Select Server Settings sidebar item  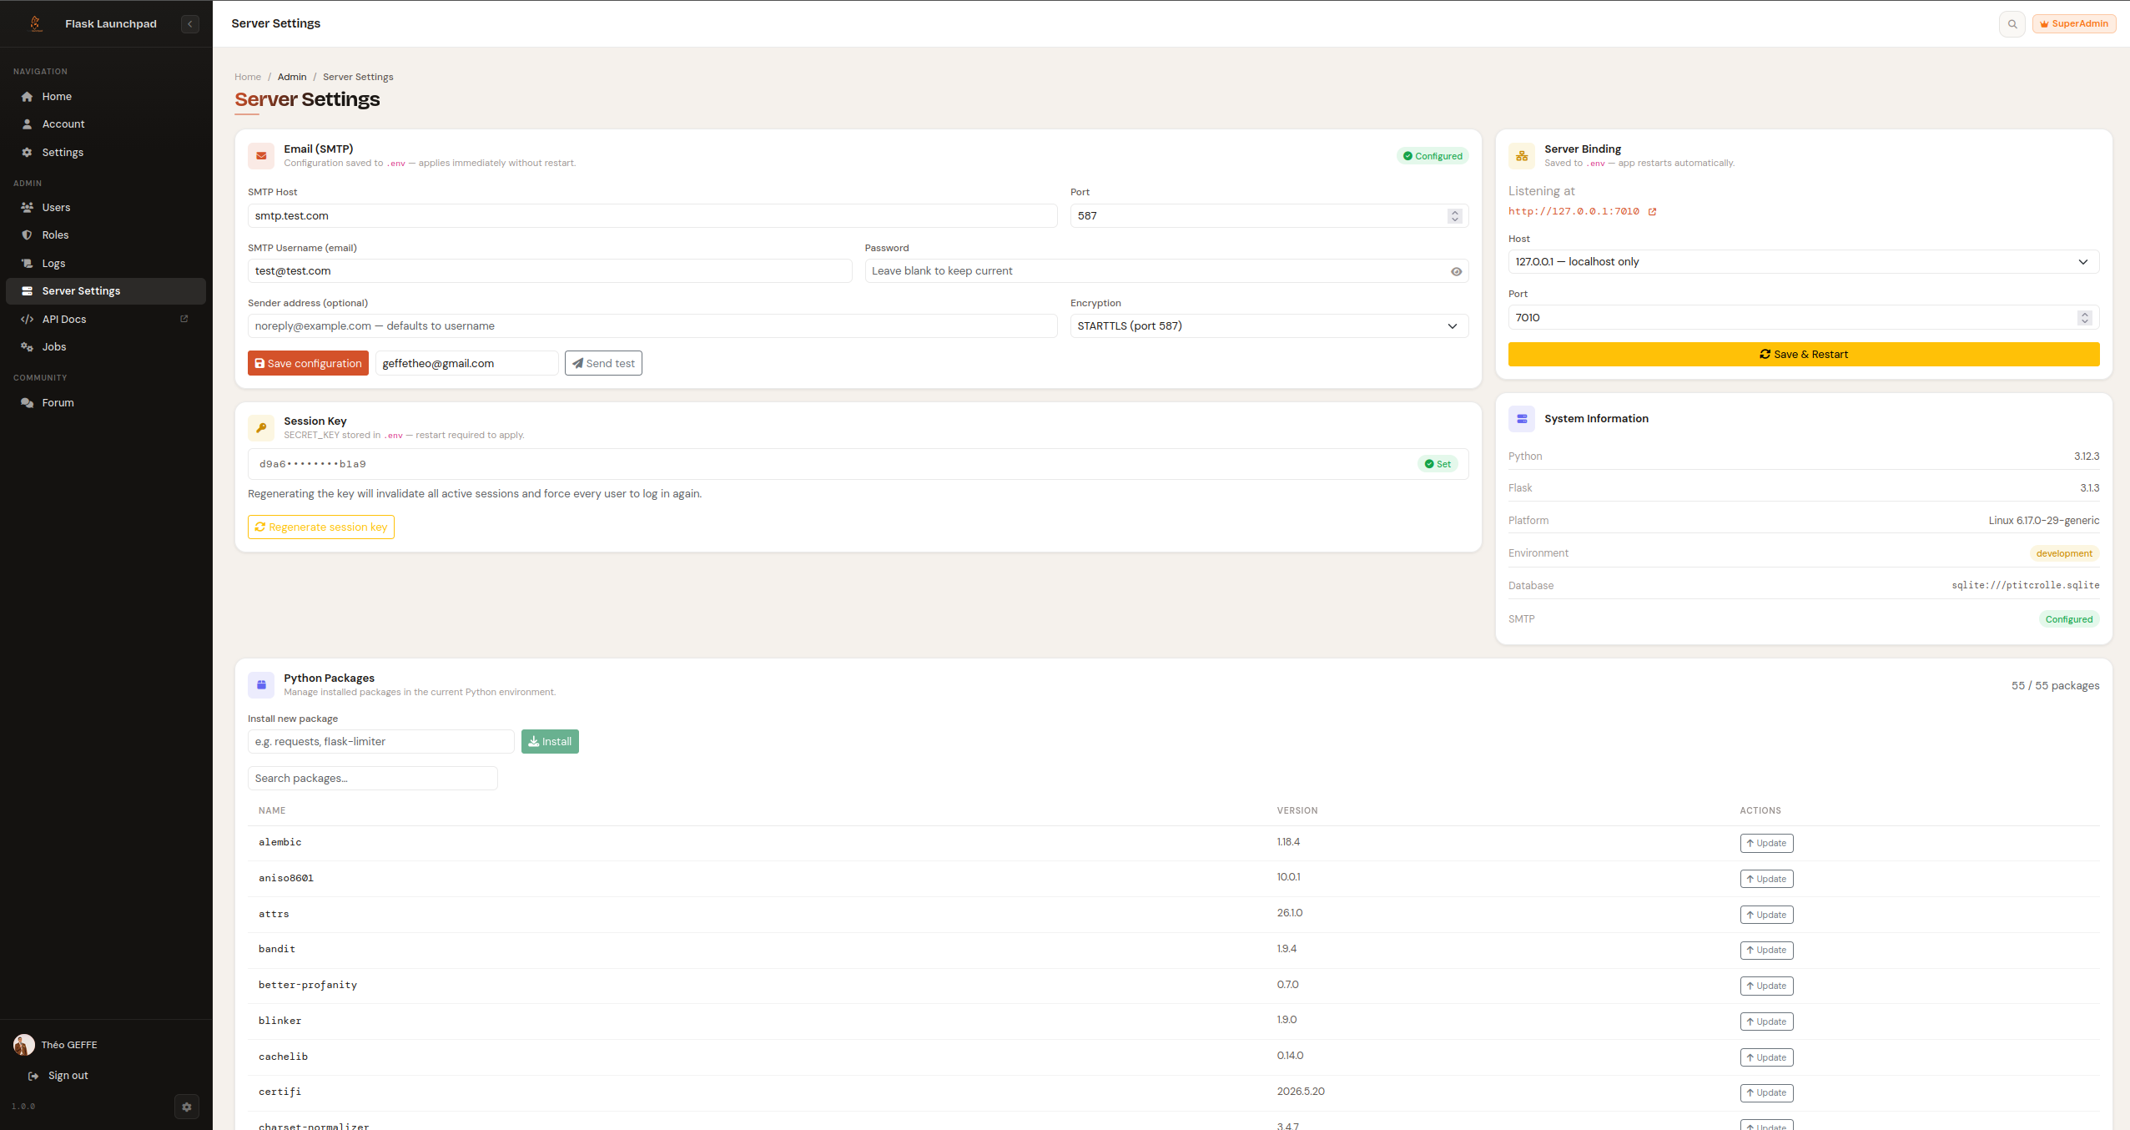106,291
